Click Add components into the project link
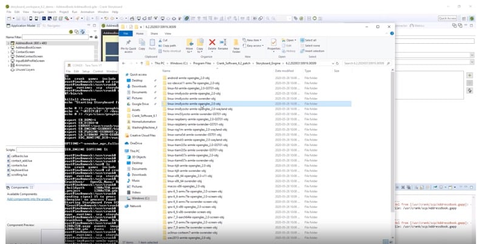The width and height of the screenshot is (481, 244). point(29,199)
